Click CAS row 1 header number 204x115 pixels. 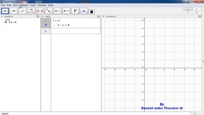point(46,21)
